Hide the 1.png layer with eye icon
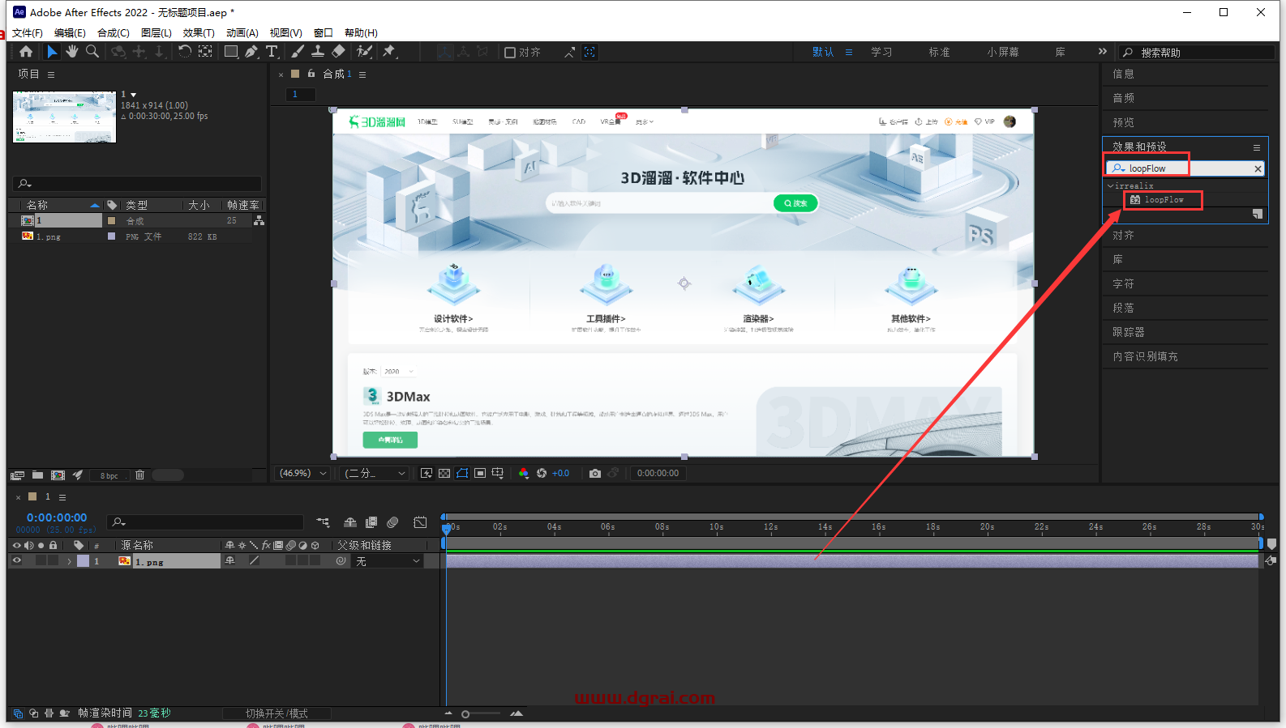This screenshot has width=1286, height=728. (16, 560)
